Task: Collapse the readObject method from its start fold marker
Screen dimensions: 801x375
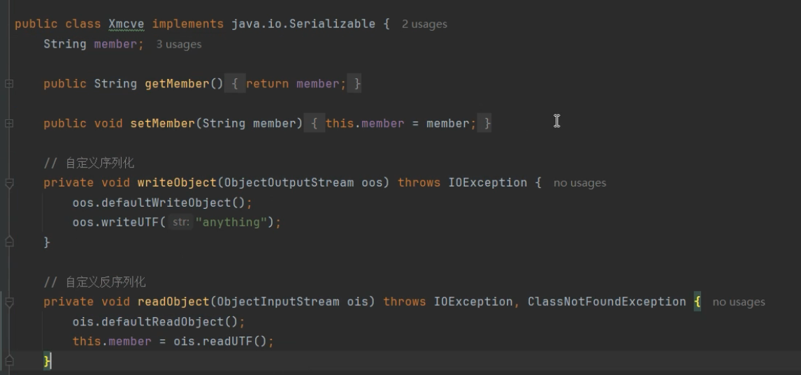Action: pyautogui.click(x=9, y=302)
